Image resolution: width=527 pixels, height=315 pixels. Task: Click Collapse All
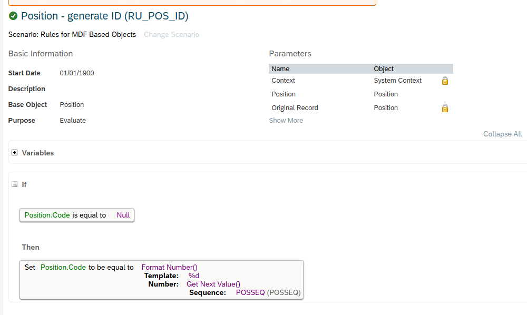click(502, 134)
